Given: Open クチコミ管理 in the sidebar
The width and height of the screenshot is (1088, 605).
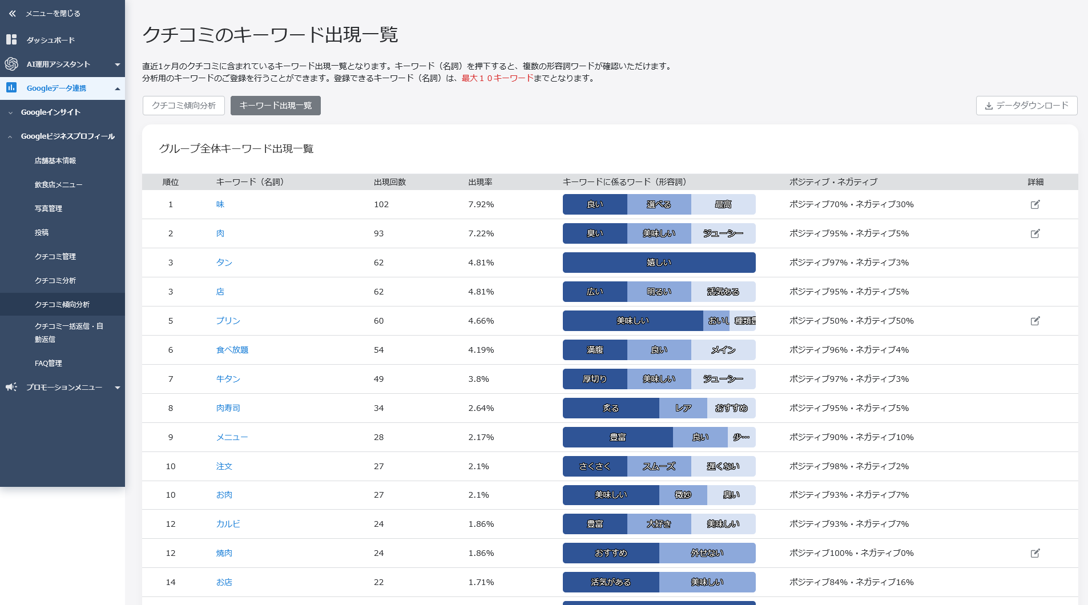Looking at the screenshot, I should pos(55,256).
